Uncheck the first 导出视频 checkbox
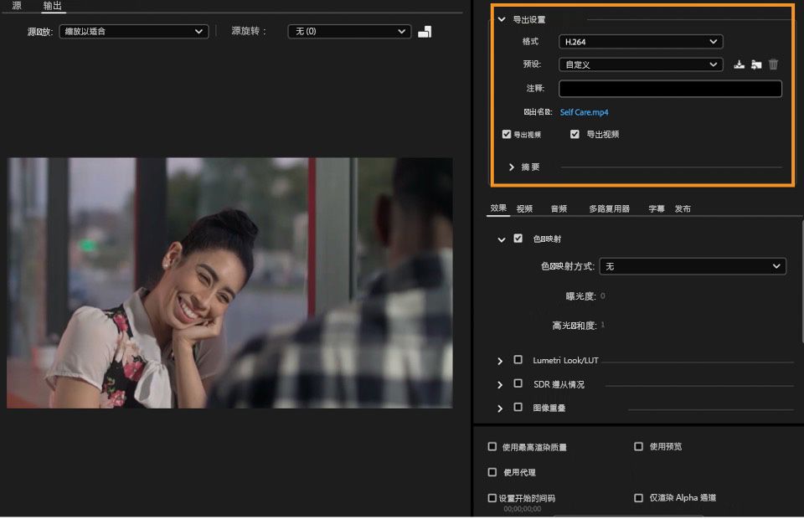The image size is (804, 519). pos(507,134)
